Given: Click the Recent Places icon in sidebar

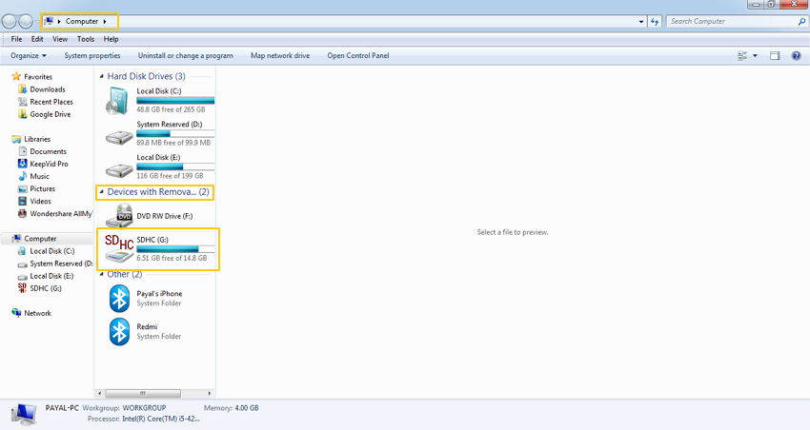Looking at the screenshot, I should [x=22, y=102].
